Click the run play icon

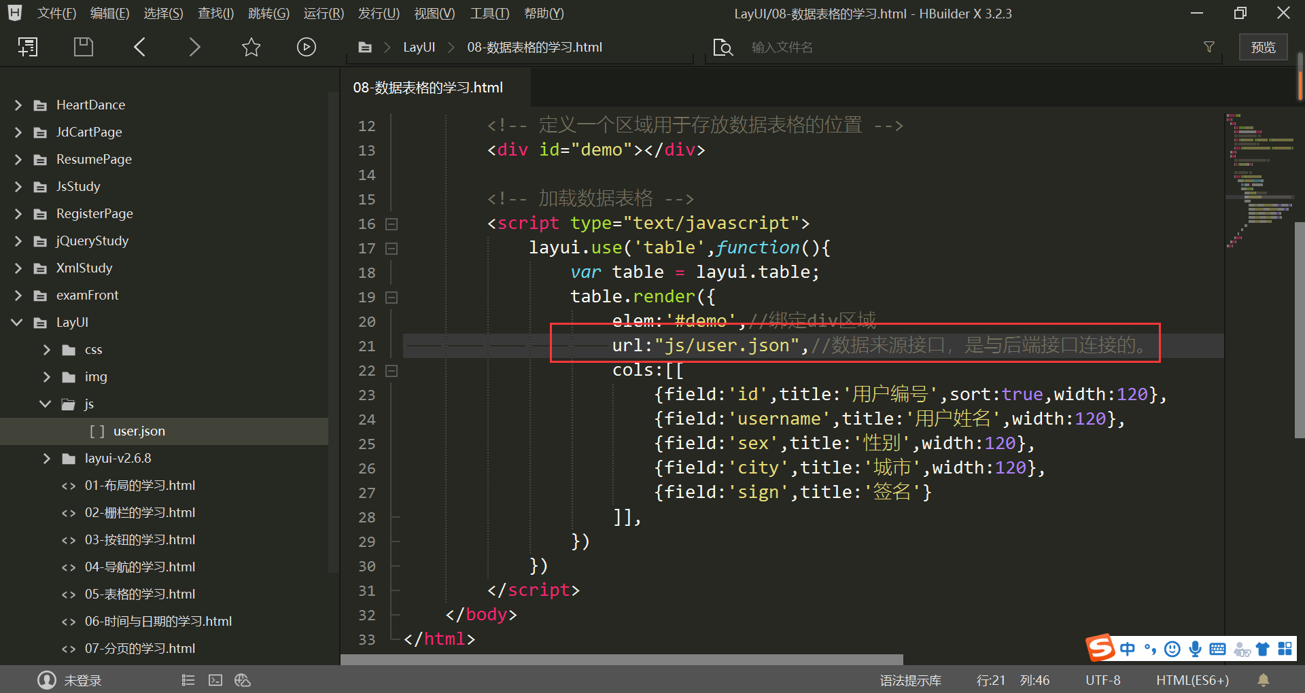307,47
